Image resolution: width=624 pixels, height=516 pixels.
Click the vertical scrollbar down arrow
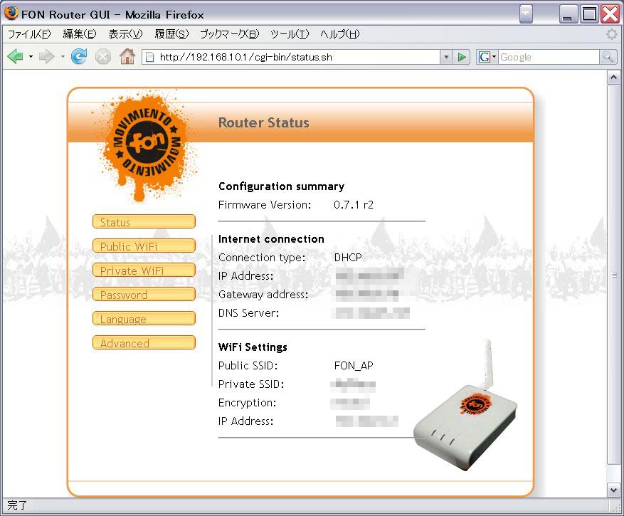[x=614, y=490]
